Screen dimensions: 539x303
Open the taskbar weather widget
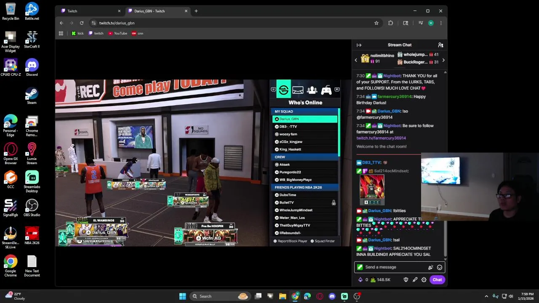coord(15,296)
